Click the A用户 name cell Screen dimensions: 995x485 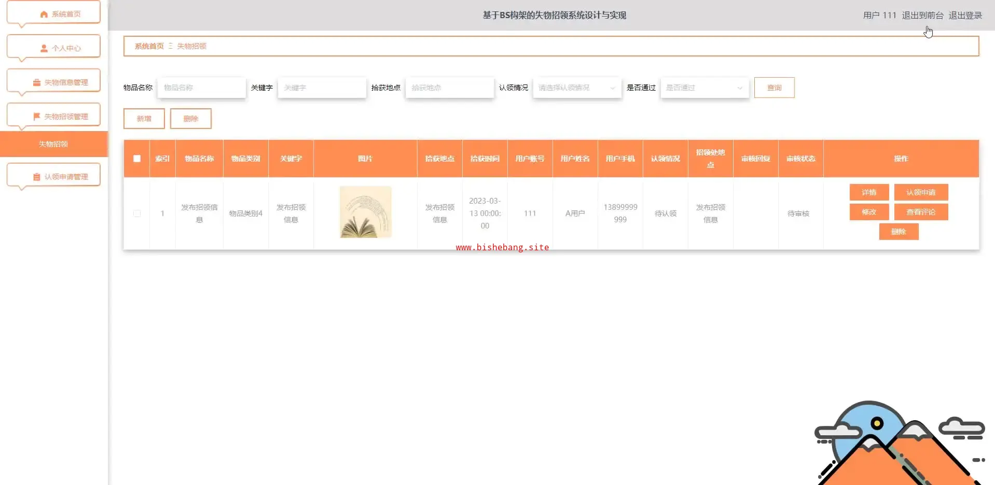coord(575,213)
